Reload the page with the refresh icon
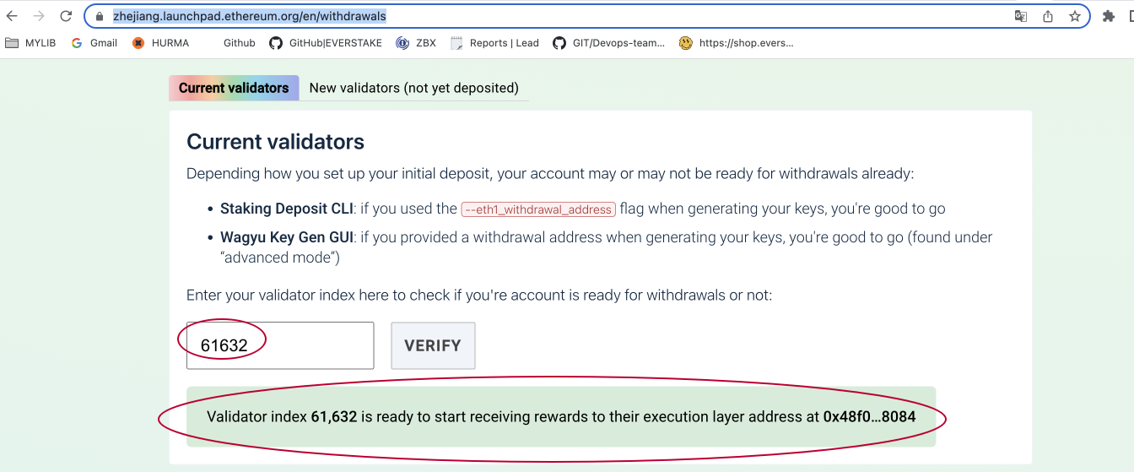 pyautogui.click(x=66, y=16)
